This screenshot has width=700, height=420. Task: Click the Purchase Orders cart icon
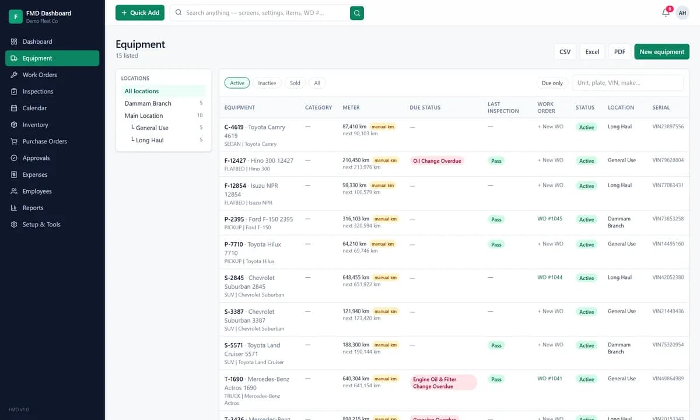pos(14,142)
